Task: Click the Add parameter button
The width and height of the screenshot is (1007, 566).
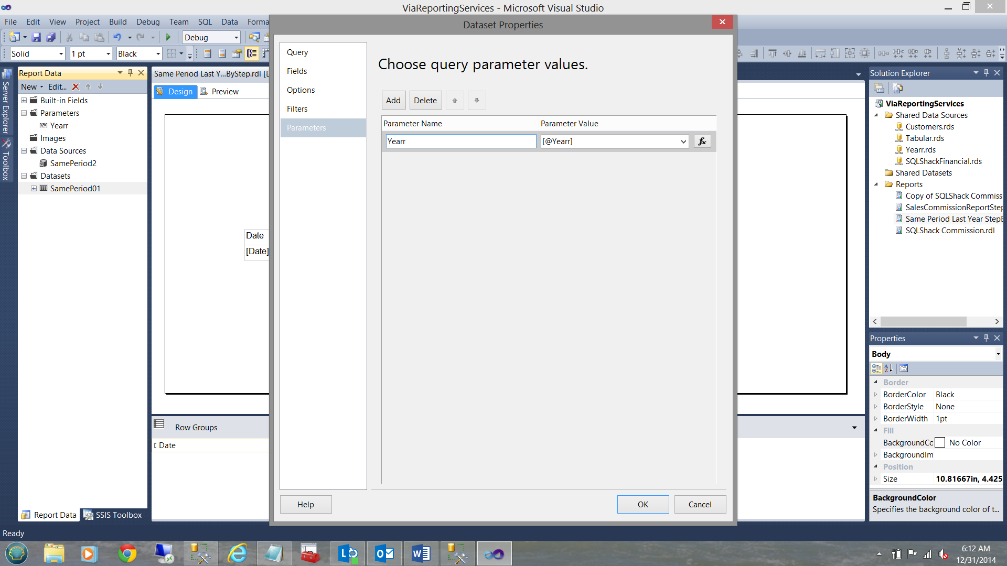Action: [x=393, y=101]
